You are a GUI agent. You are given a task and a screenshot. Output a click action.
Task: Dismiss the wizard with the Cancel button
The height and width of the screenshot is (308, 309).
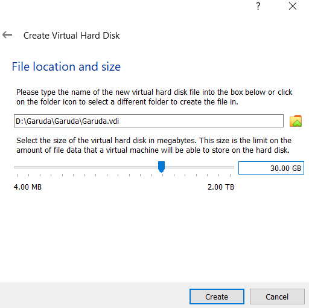(277, 297)
